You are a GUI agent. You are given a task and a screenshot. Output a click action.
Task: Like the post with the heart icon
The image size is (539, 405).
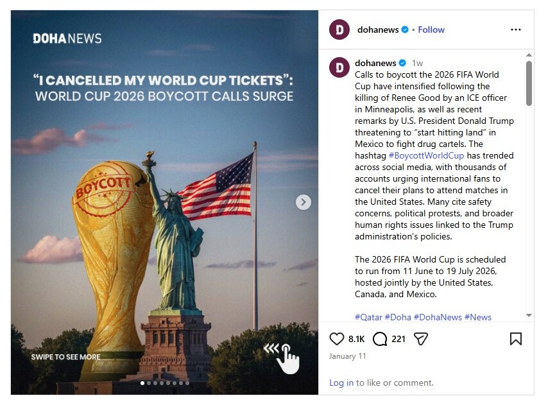(x=337, y=339)
